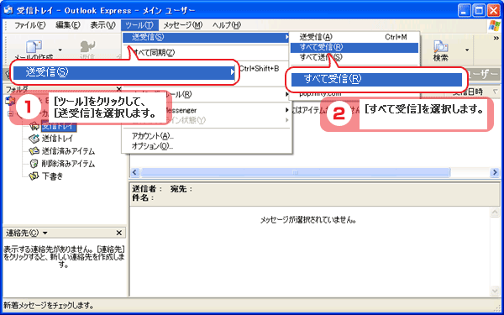Screen dimensions: 504x315
Task: Show more toolbar buttons via » chevron
Action: click(496, 38)
